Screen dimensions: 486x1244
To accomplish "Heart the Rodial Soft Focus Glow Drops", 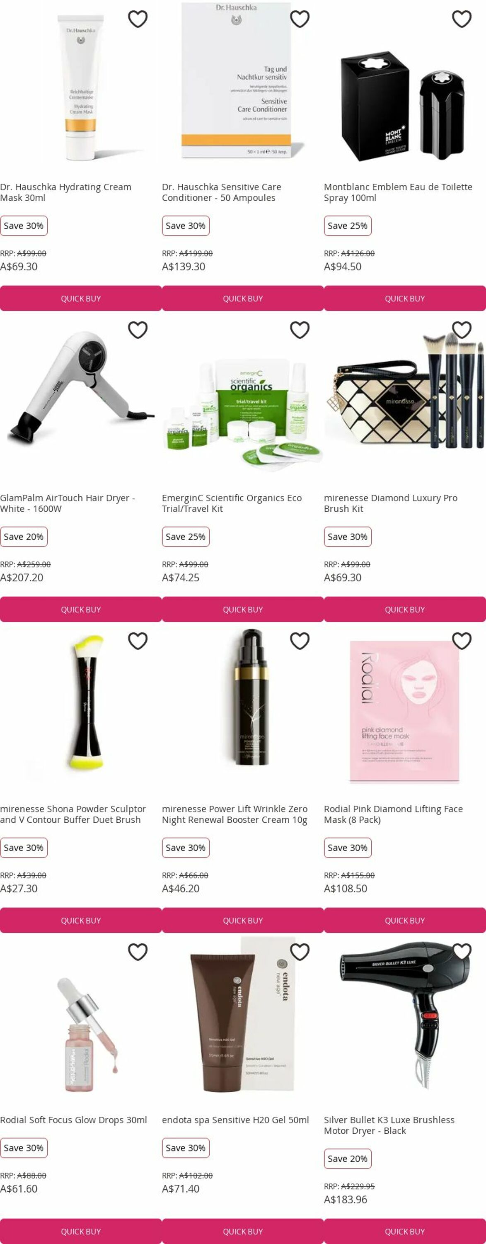I will (x=138, y=952).
